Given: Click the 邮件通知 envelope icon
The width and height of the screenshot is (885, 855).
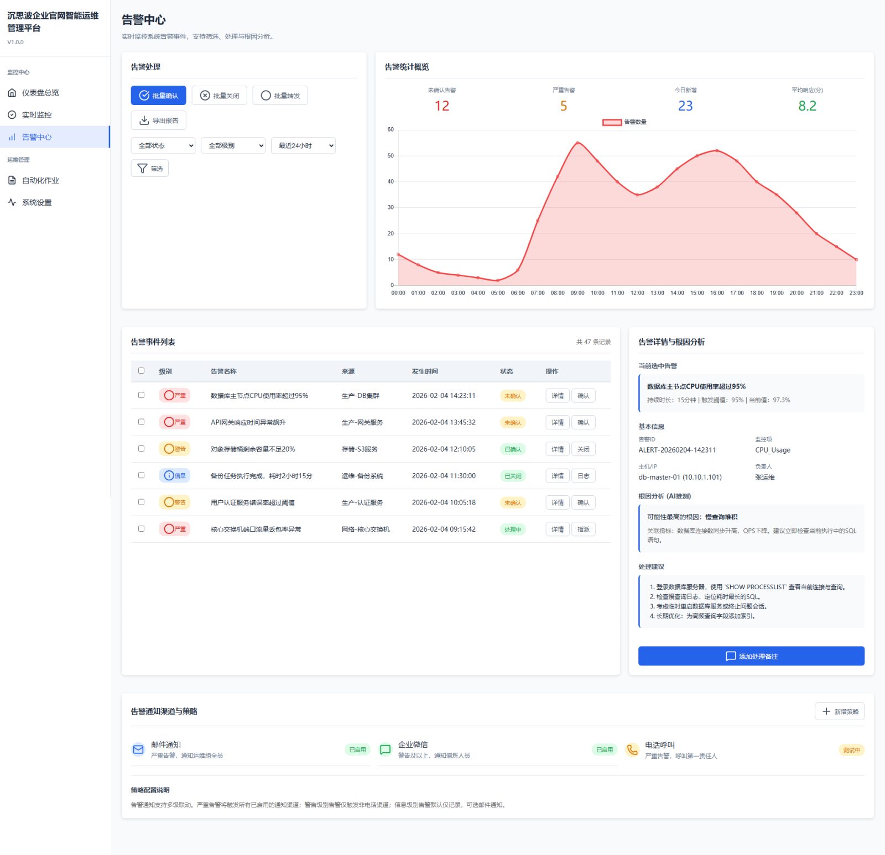Looking at the screenshot, I should [138, 749].
